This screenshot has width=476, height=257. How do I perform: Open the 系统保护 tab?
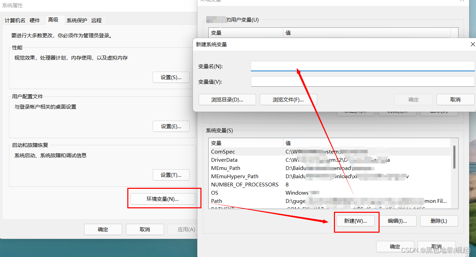(77, 21)
